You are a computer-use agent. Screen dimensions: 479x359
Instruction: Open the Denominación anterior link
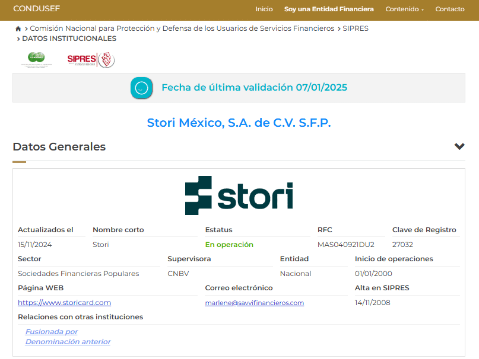(x=68, y=342)
